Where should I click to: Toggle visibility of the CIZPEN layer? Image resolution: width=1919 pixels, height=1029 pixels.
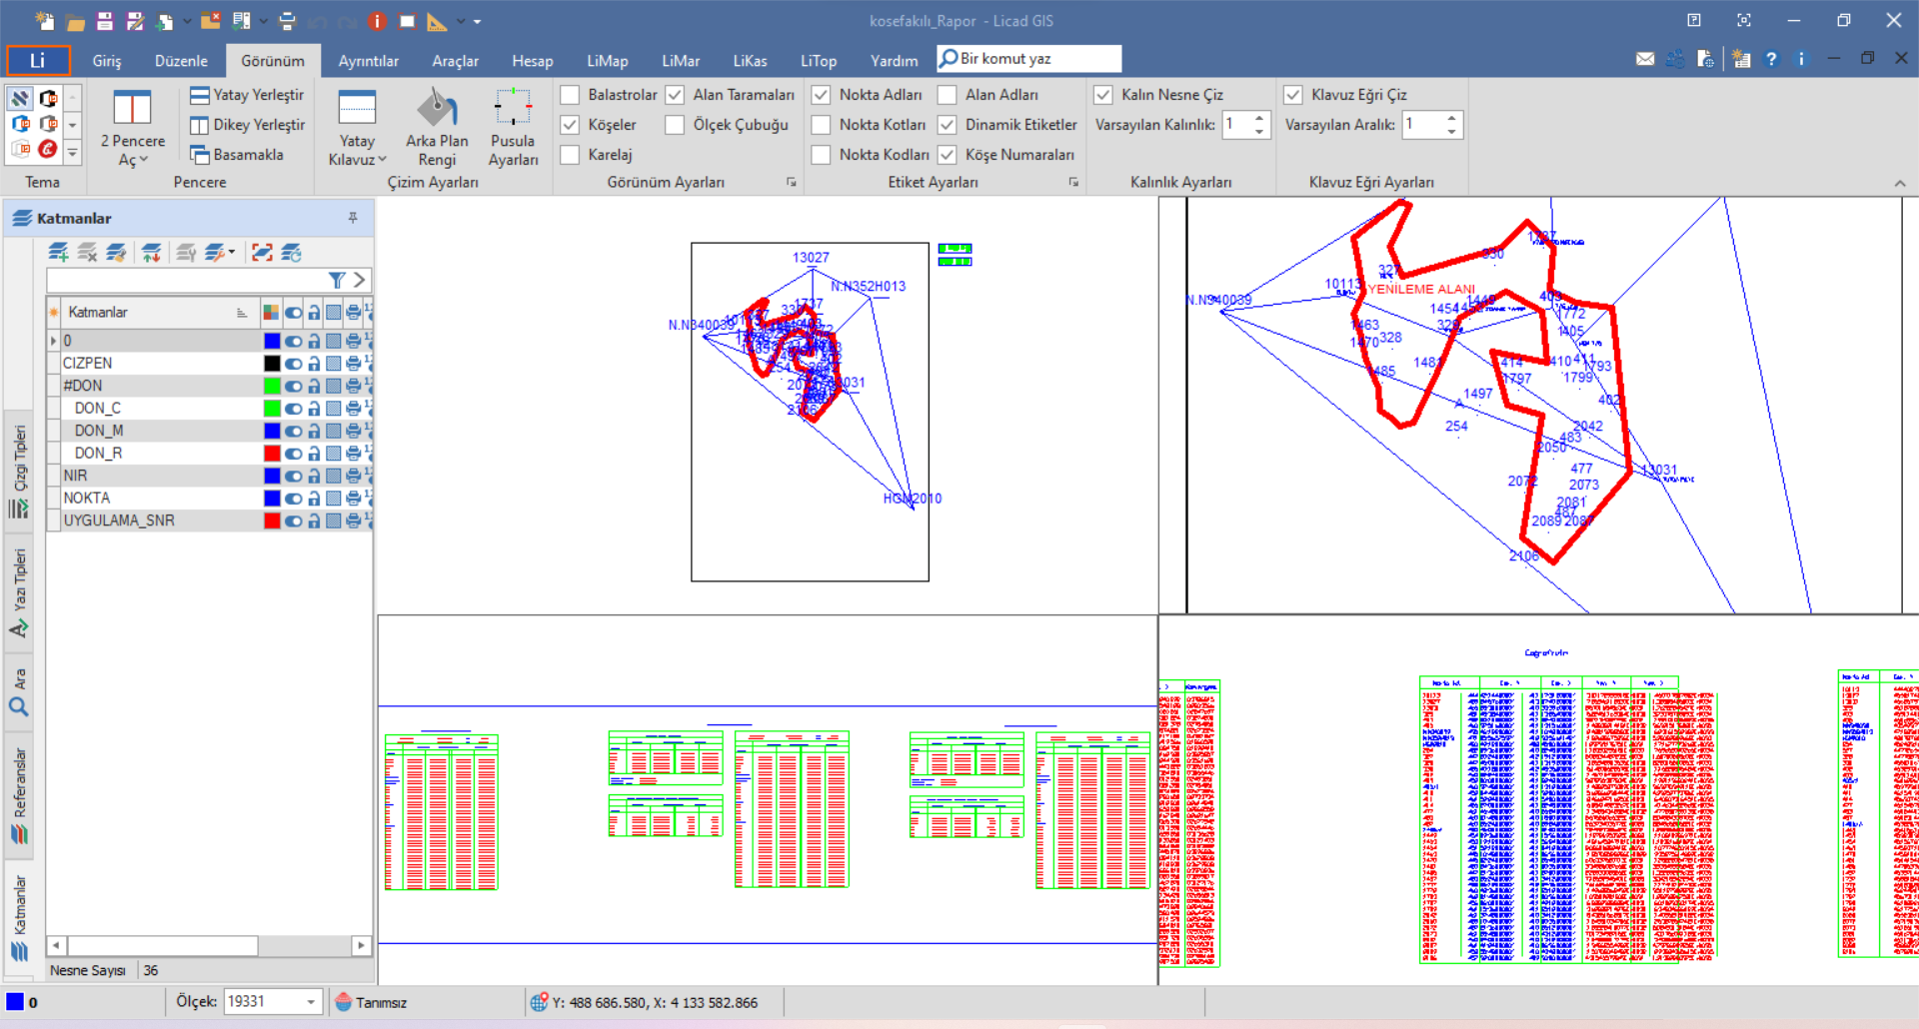click(293, 364)
